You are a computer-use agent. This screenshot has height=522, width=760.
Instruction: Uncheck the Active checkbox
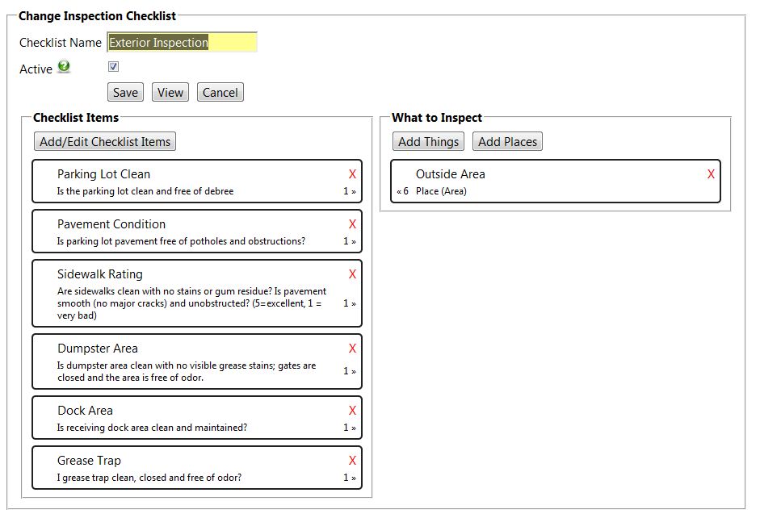tap(113, 67)
